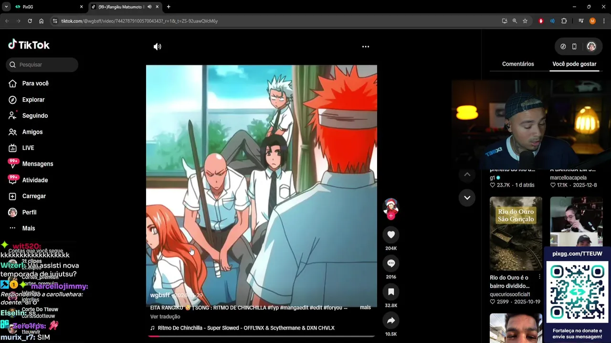The height and width of the screenshot is (343, 611).
Task: Switch to the Você pode gostar tab
Action: [x=574, y=64]
